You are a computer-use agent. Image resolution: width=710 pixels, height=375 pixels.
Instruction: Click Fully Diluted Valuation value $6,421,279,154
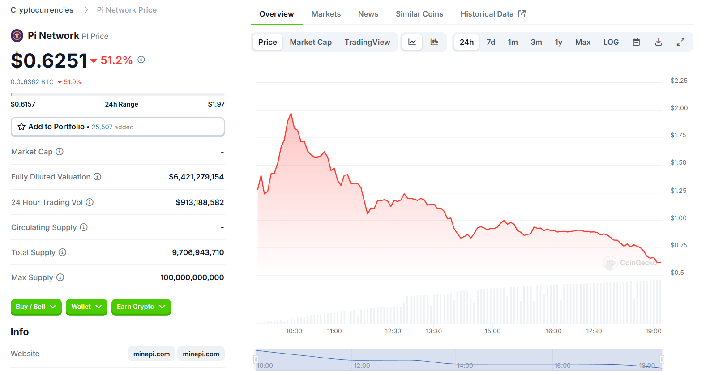[196, 177]
